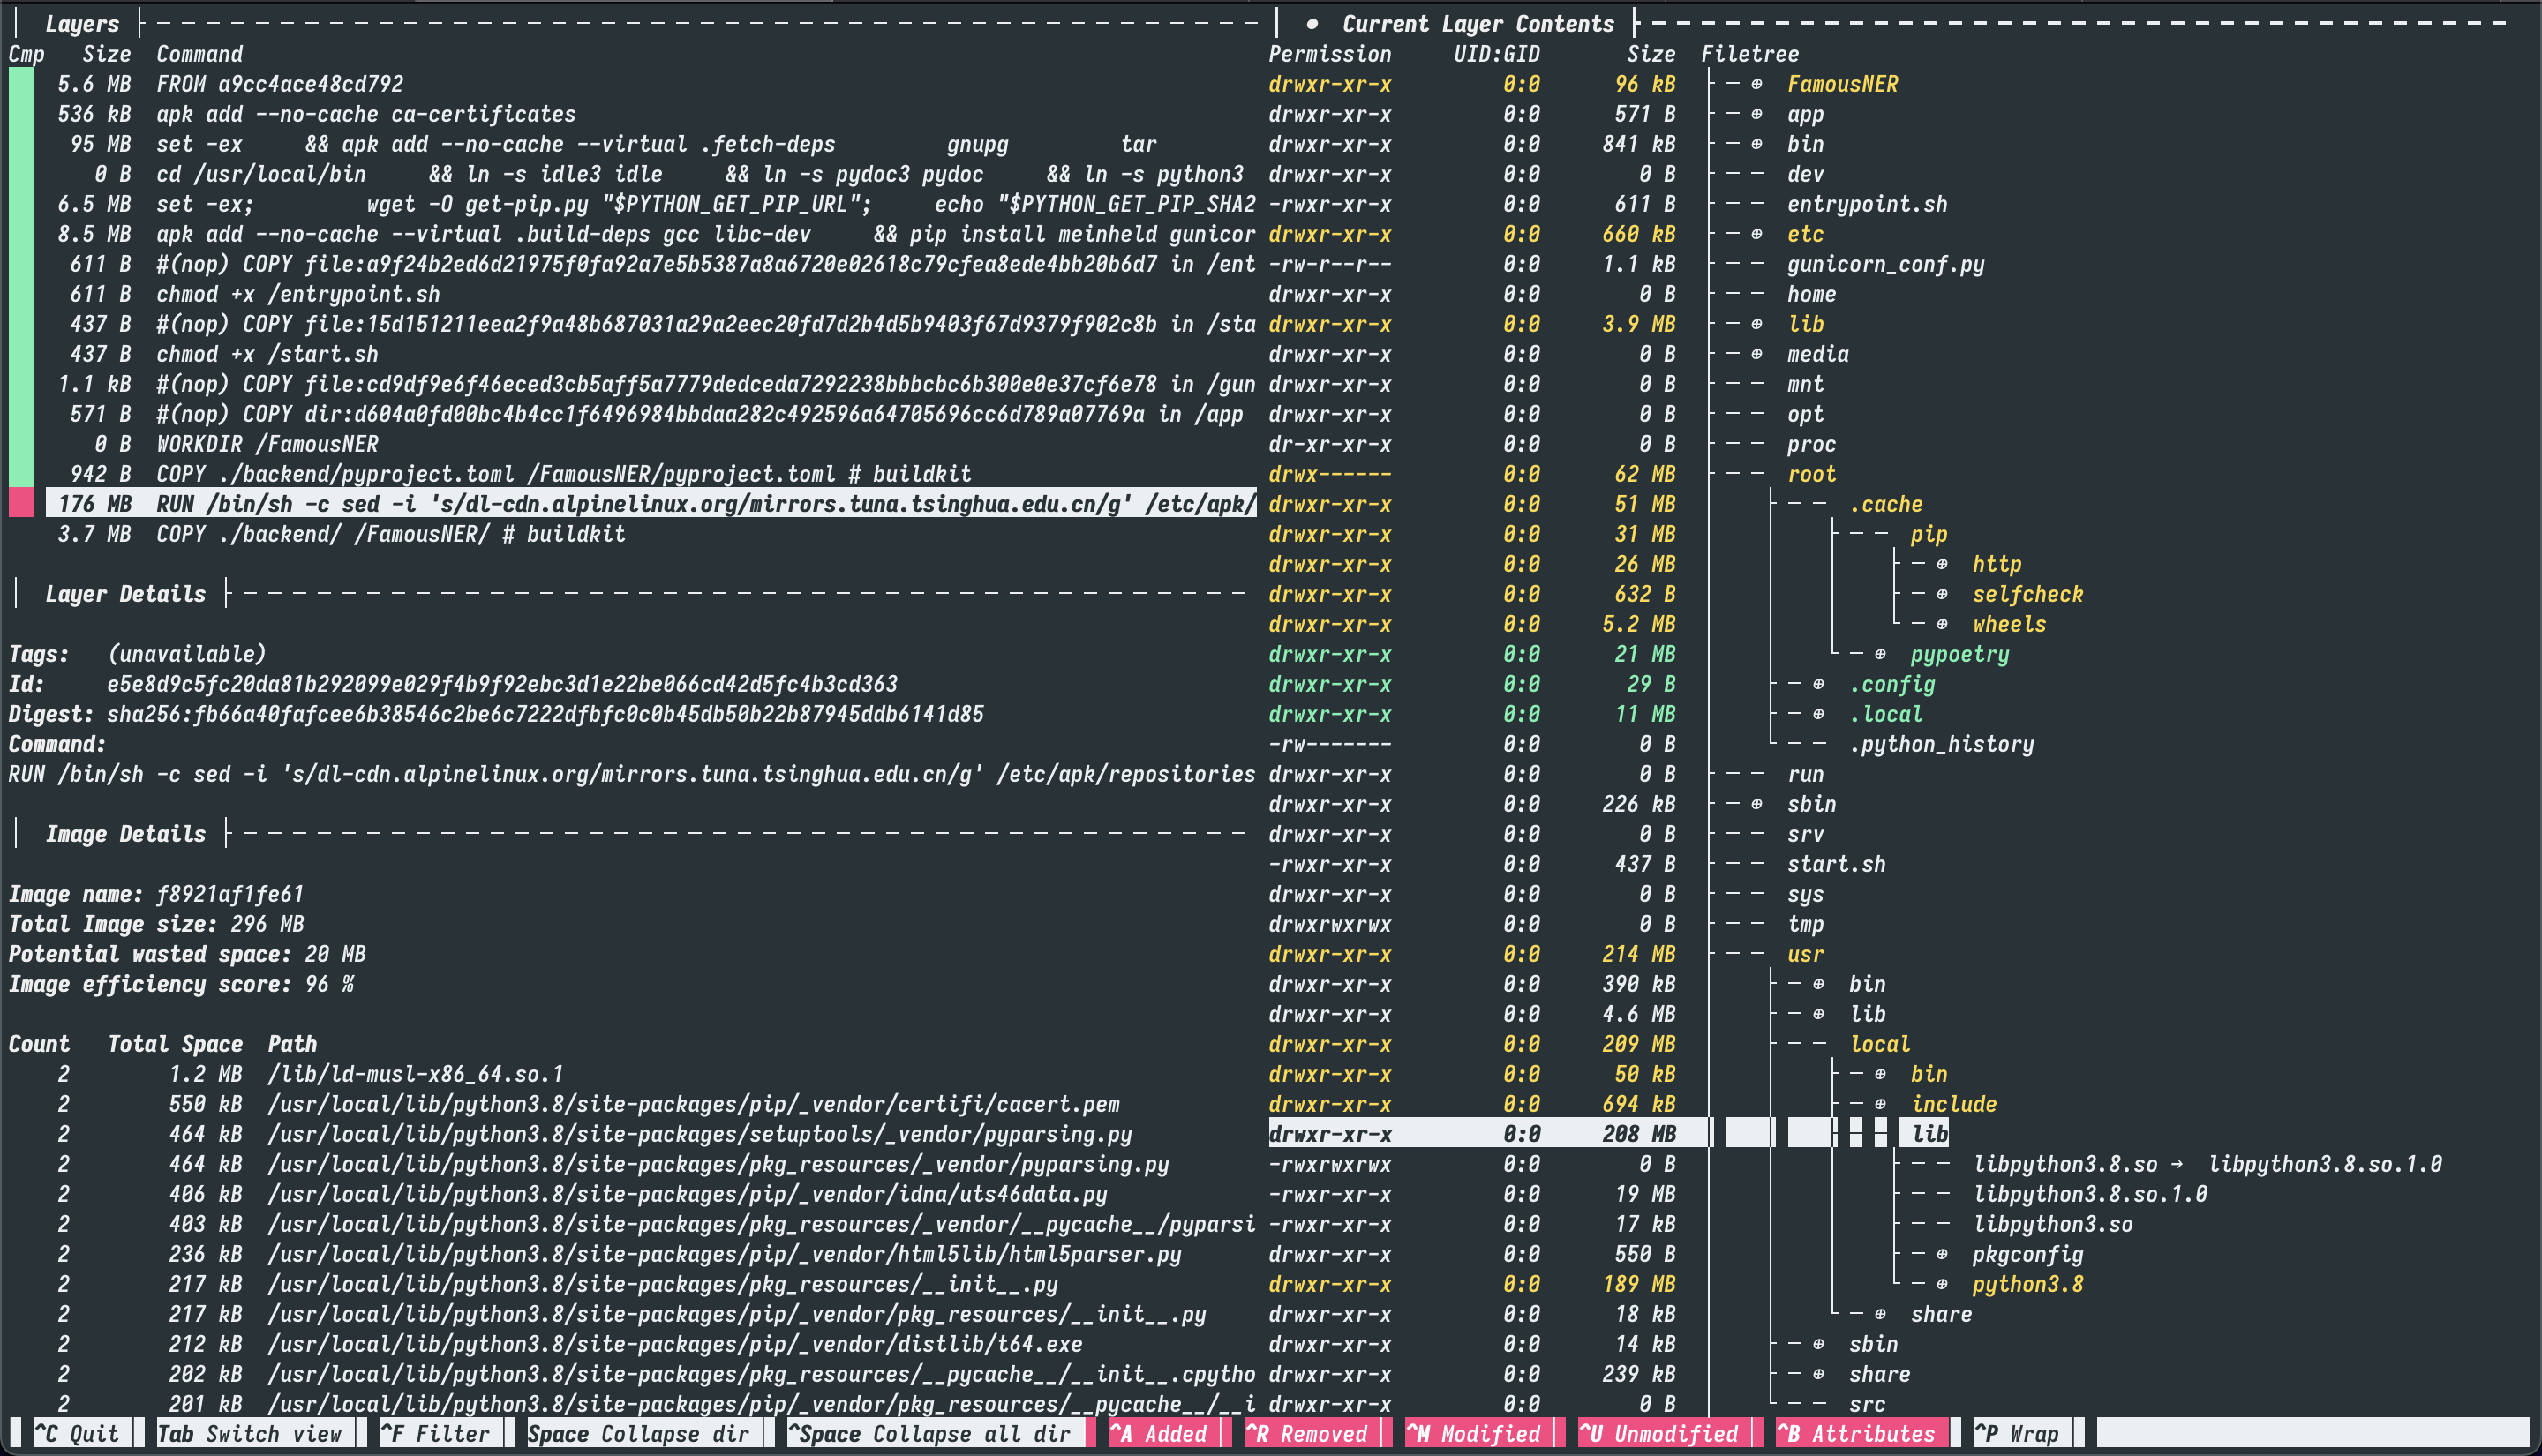This screenshot has width=2542, height=1456.
Task: Expand the pkgconfig directory icon
Action: (1942, 1254)
